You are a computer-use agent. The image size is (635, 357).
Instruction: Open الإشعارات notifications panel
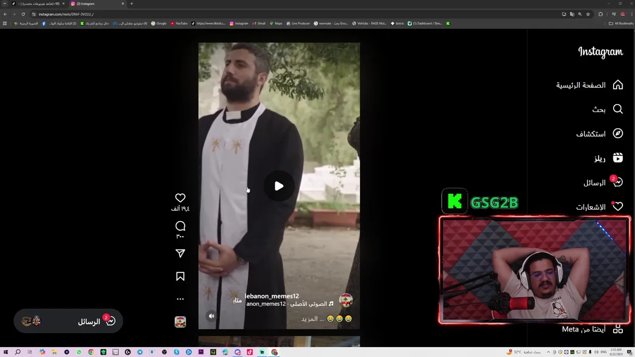click(x=599, y=207)
